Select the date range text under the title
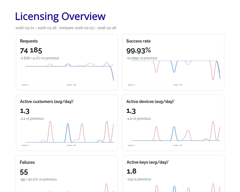This screenshot has width=240, height=192. tap(66, 28)
